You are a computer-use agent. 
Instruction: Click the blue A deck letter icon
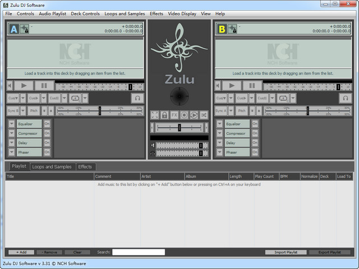tap(13, 29)
